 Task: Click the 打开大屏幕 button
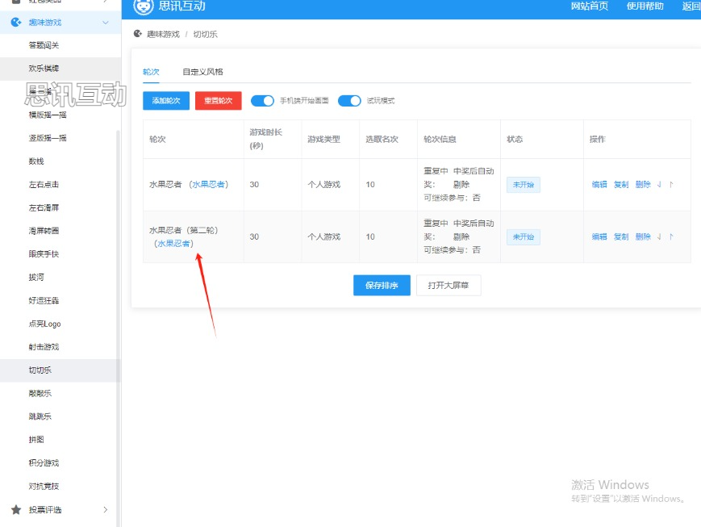pos(449,286)
